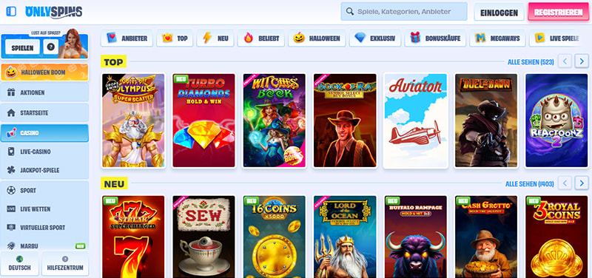Screen dimensions: 592x278
Task: Click the play icon in Live Spiele filter
Action: pos(540,38)
